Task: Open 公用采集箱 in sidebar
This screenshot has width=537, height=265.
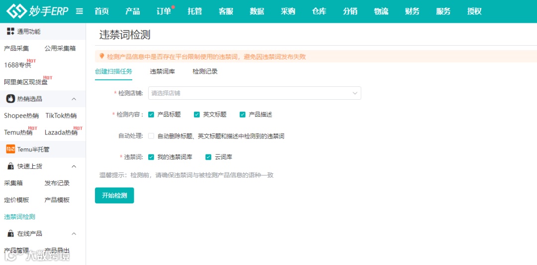Action: 60,48
